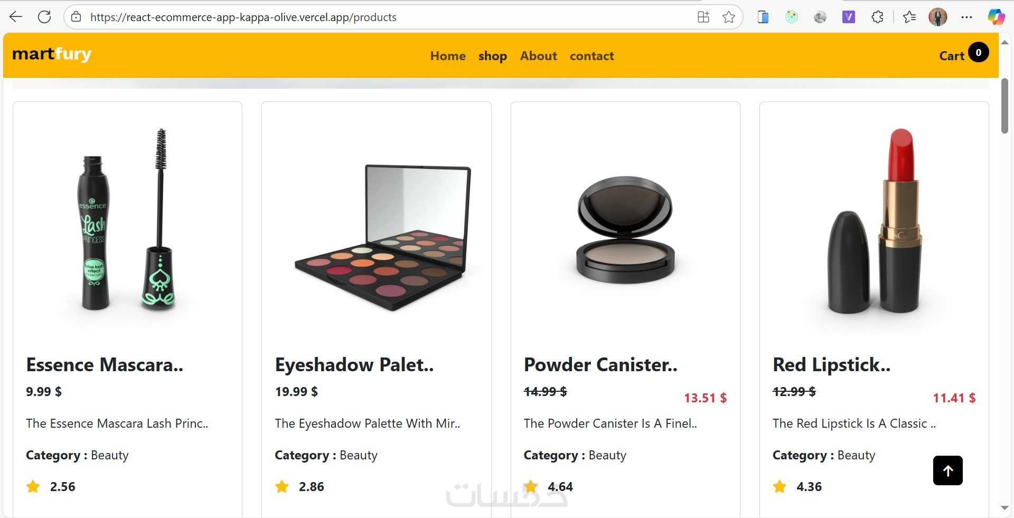Reload the page with the refresh icon

coord(44,17)
